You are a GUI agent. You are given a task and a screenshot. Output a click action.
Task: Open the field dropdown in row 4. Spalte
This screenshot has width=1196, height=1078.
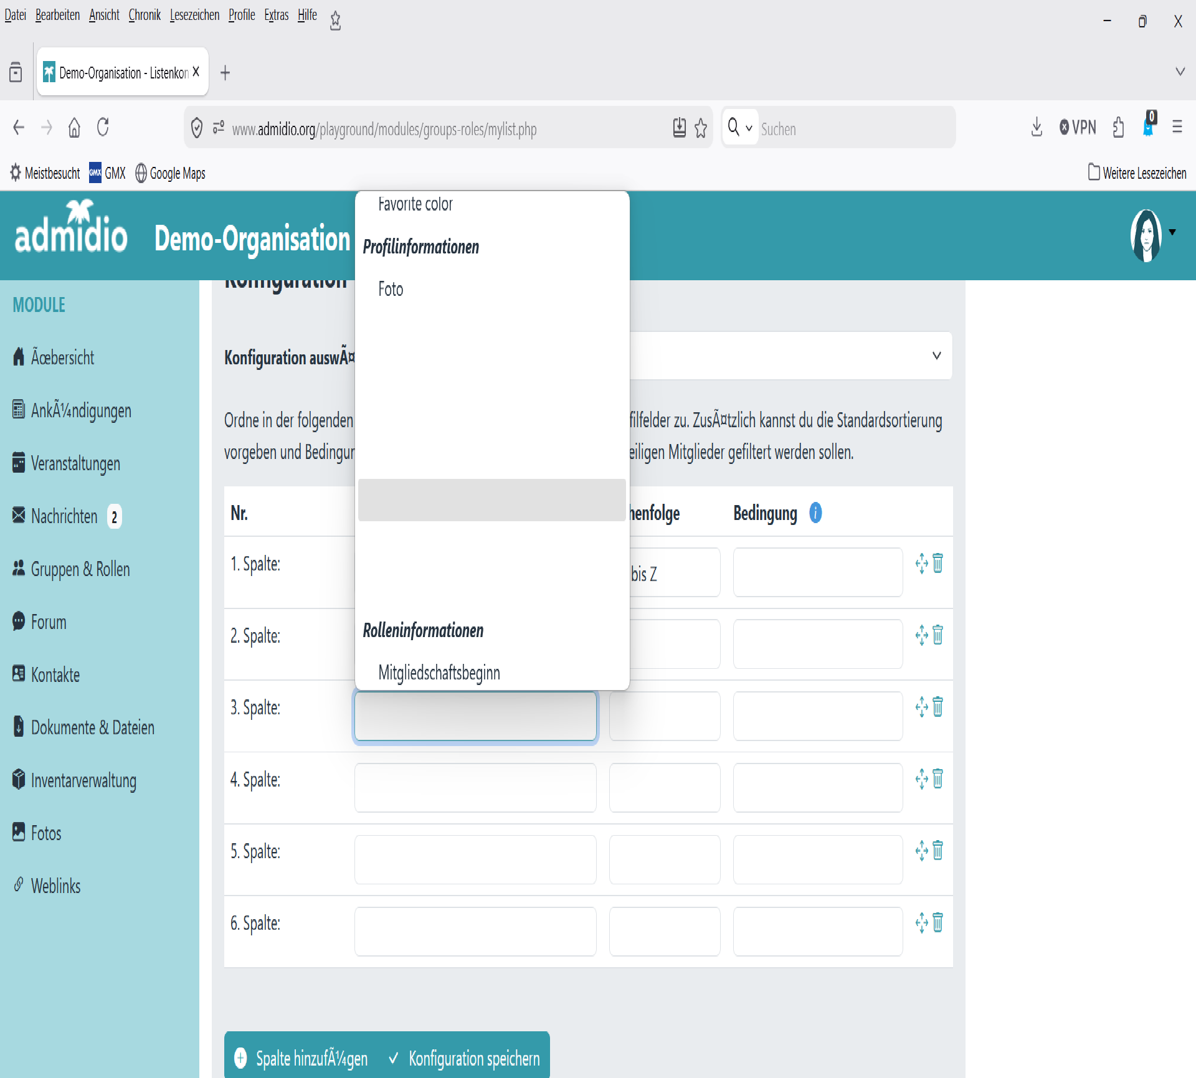(x=475, y=788)
